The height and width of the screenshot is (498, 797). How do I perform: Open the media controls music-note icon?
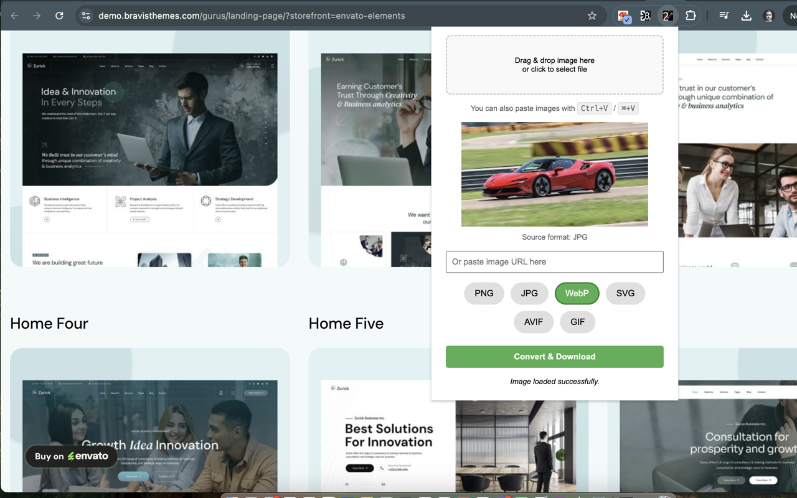point(724,16)
